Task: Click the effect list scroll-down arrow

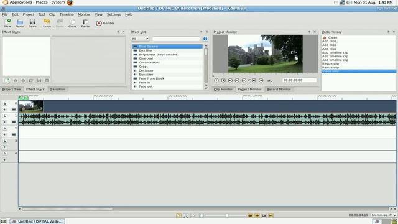Action: 206,88
